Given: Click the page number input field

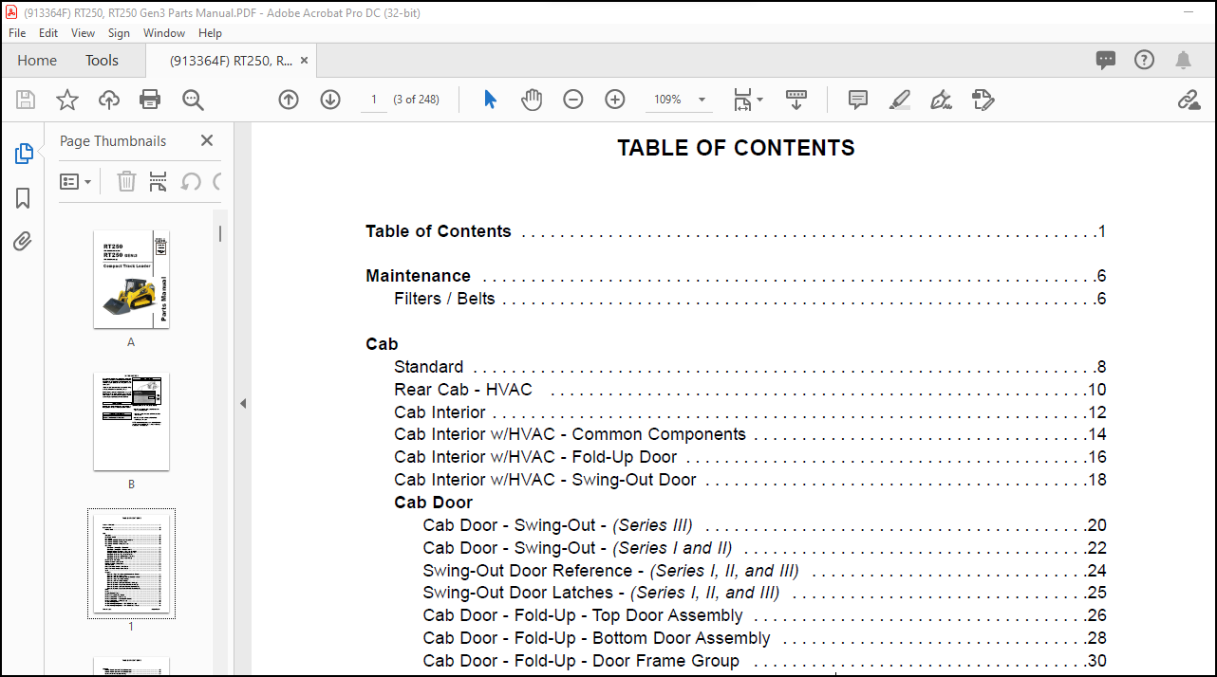Looking at the screenshot, I should [x=374, y=100].
